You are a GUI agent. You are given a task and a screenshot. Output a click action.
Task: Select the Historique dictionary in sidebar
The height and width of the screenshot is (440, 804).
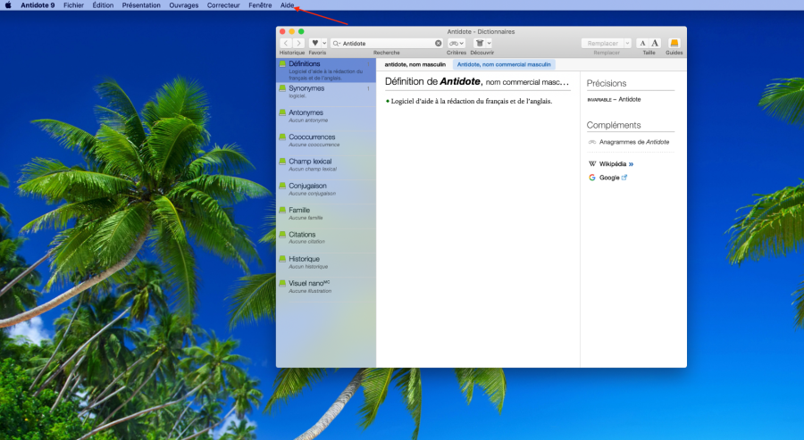tap(326, 265)
